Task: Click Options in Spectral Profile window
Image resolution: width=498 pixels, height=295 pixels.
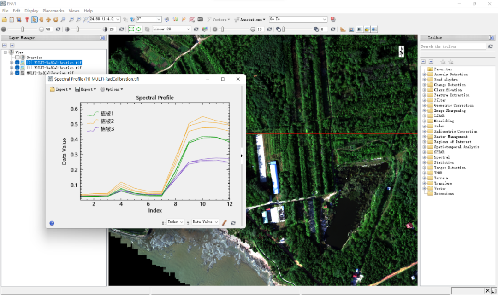Action: [112, 89]
